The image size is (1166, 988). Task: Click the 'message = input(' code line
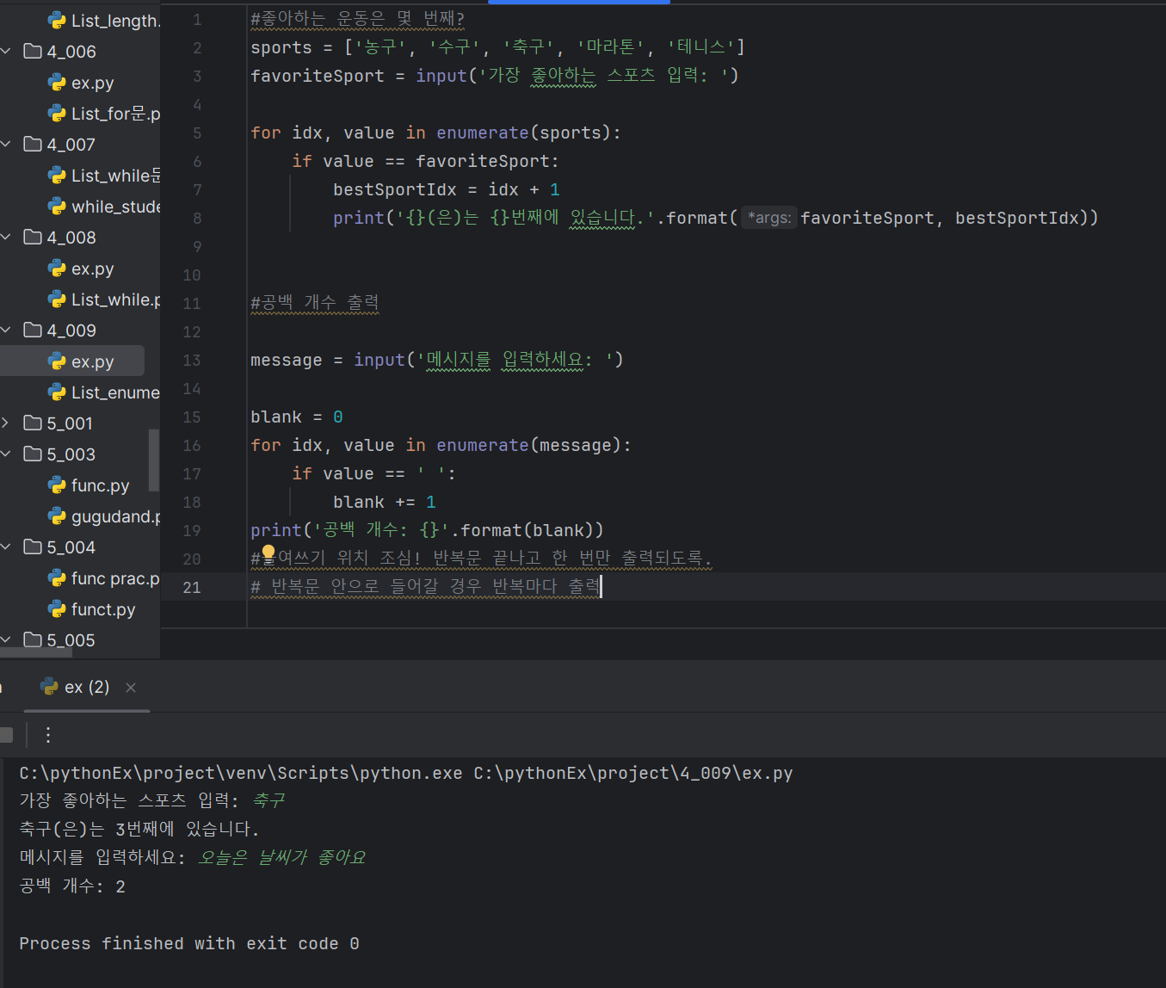tap(437, 360)
